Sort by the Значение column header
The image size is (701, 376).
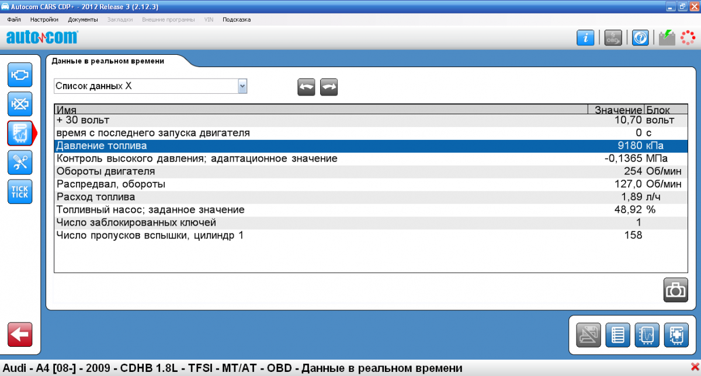616,110
